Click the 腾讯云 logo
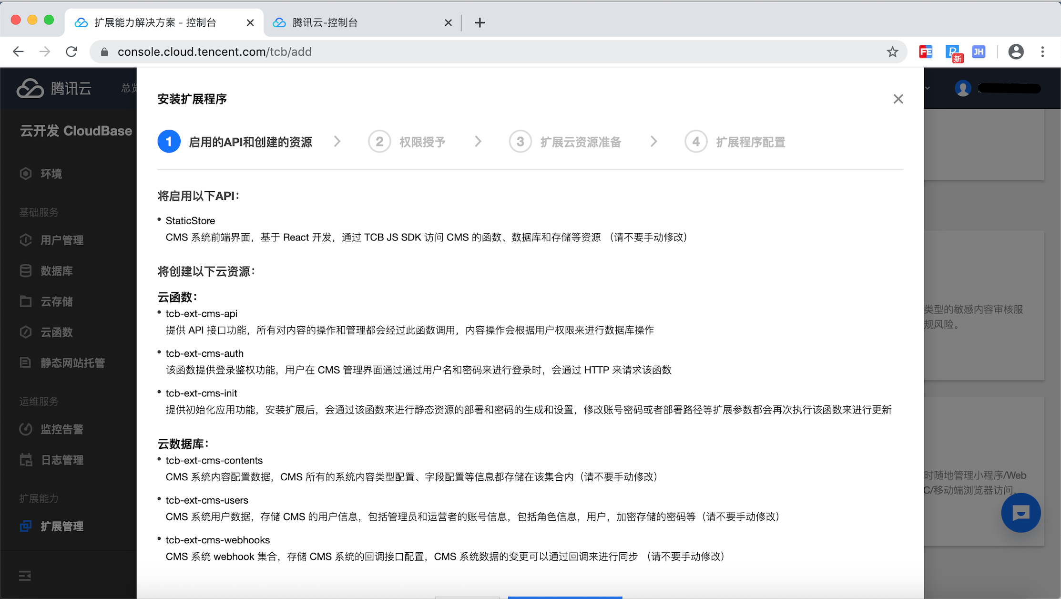Viewport: 1061px width, 599px height. pyautogui.click(x=54, y=88)
